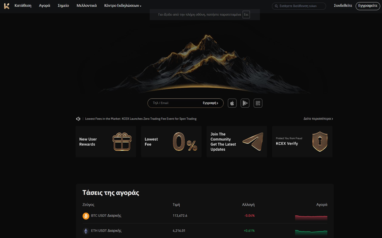Expand the Κέντρο Εκδηλώσεων dropdown menu

point(122,6)
